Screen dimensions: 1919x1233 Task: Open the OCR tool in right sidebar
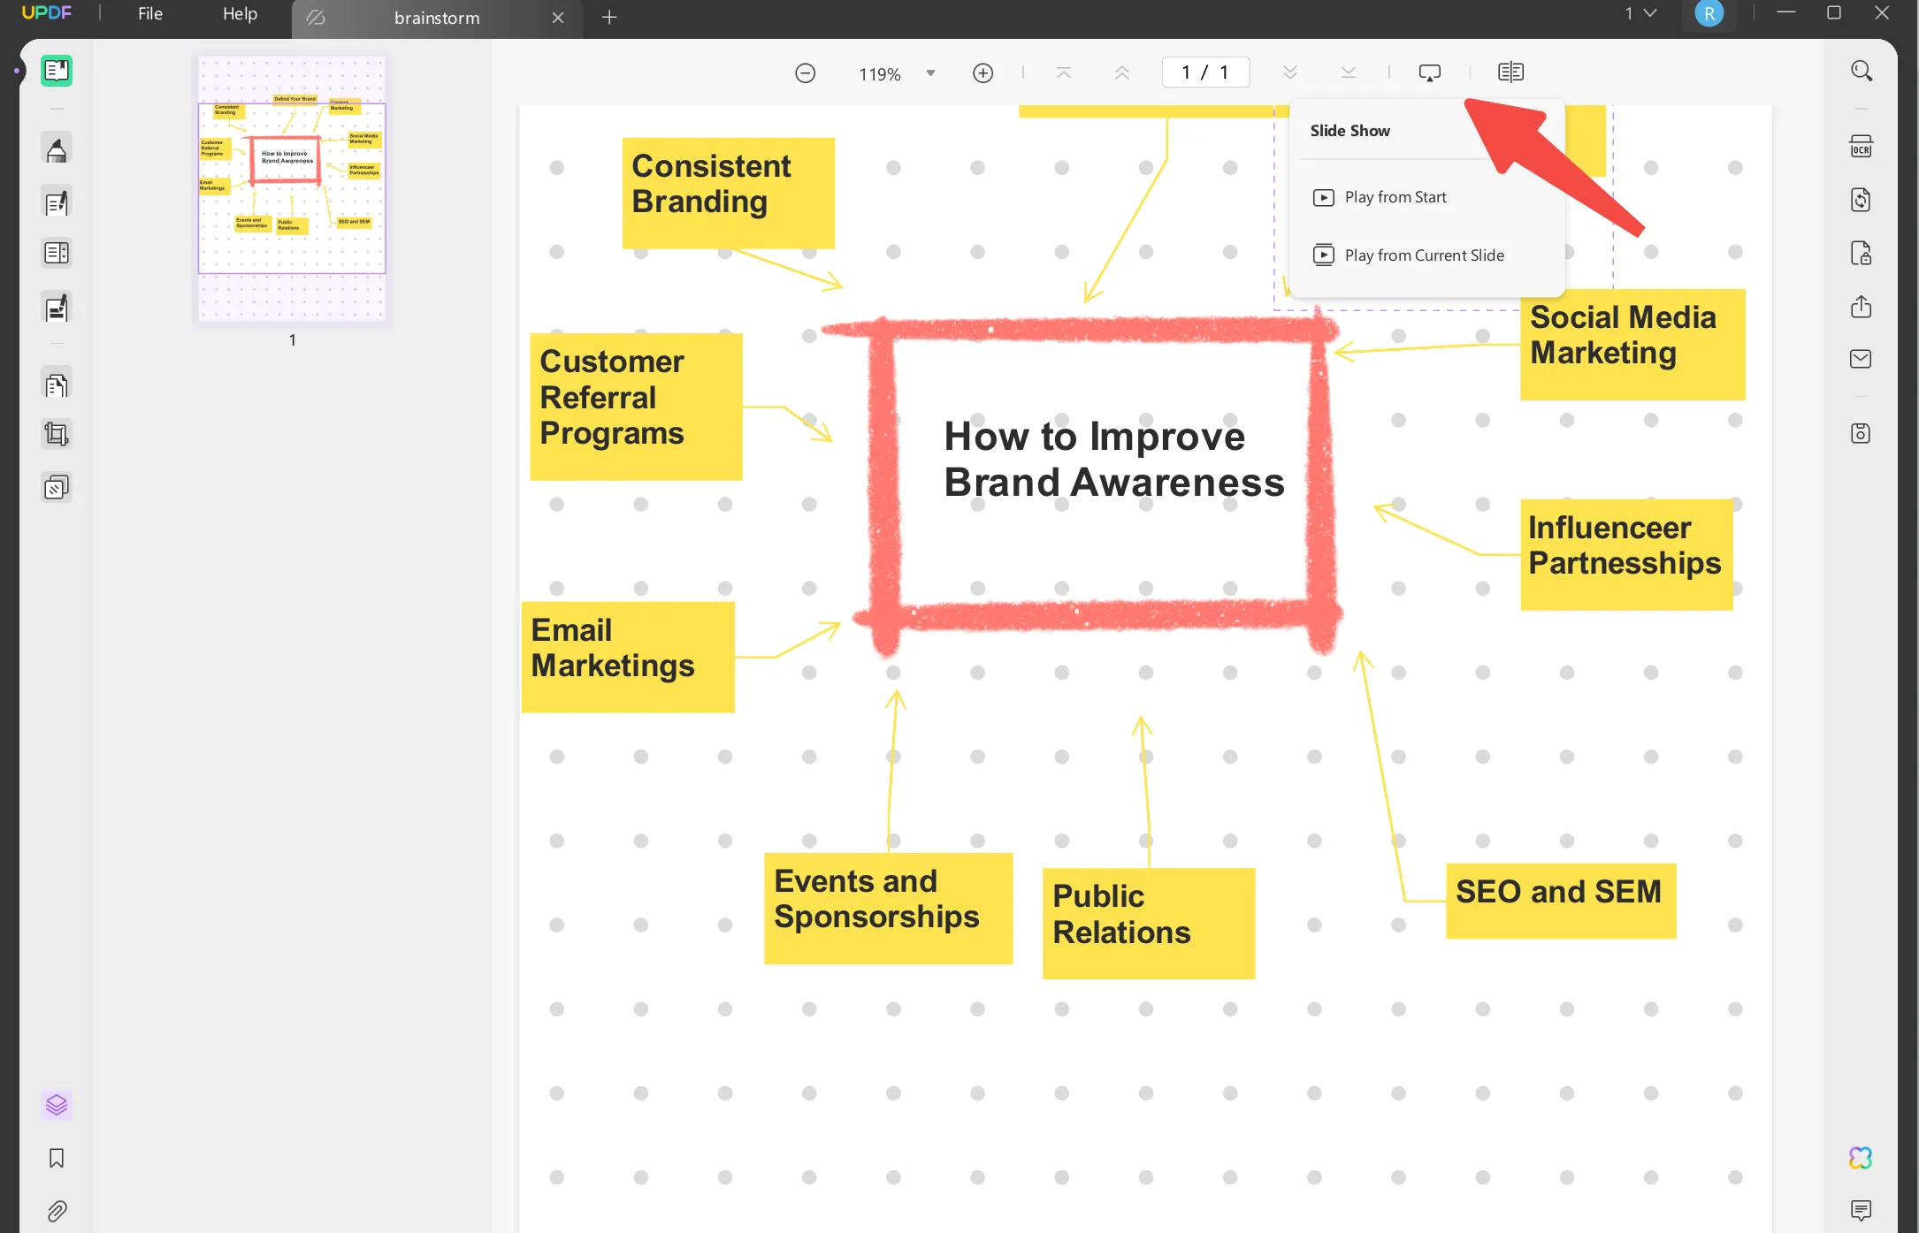click(x=1861, y=146)
